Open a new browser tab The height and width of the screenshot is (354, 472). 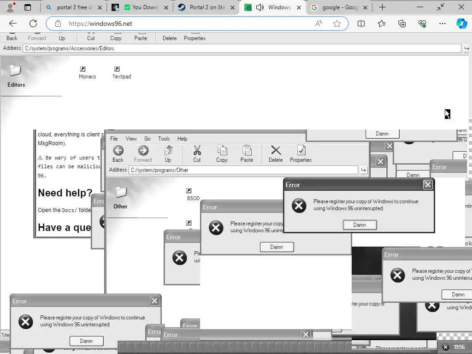click(382, 7)
